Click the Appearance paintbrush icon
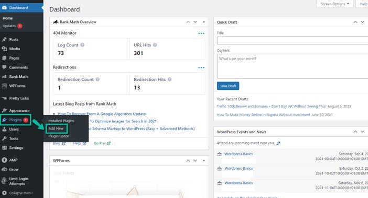Viewport: 368px width, 198px height. pyautogui.click(x=4, y=110)
